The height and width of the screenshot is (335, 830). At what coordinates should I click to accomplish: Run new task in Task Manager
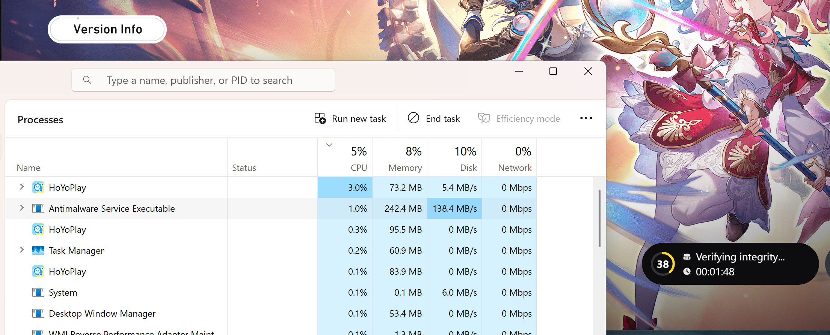[x=350, y=118]
